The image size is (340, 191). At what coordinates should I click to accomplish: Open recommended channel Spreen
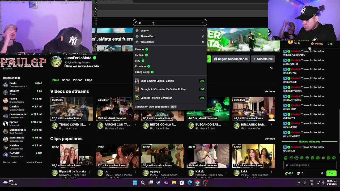[x=23, y=124]
